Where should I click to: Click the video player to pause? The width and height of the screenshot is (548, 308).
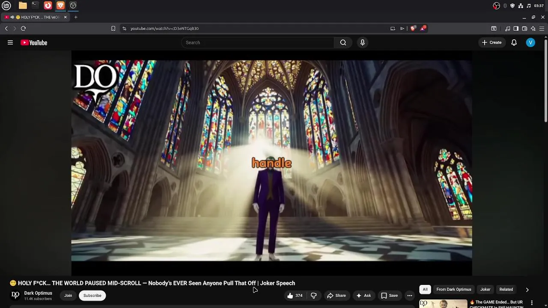(x=271, y=163)
